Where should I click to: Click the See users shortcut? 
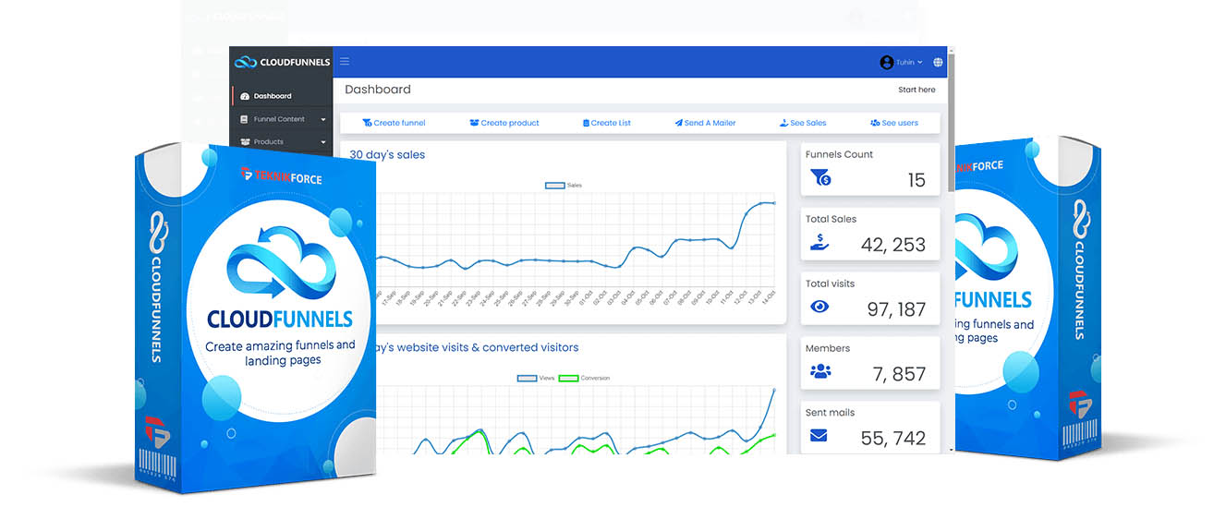[x=894, y=123]
